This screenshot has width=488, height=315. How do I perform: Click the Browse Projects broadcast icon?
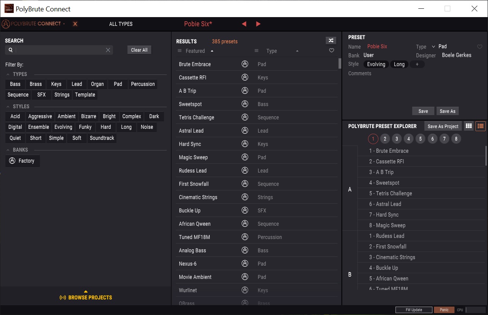tap(62, 298)
